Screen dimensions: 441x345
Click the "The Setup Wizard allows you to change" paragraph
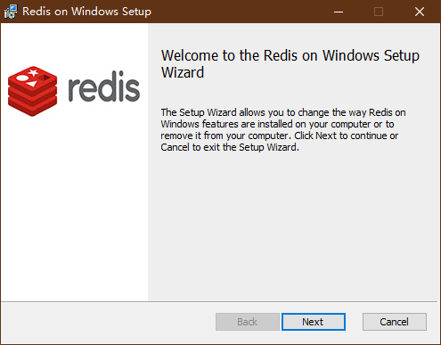tap(283, 130)
